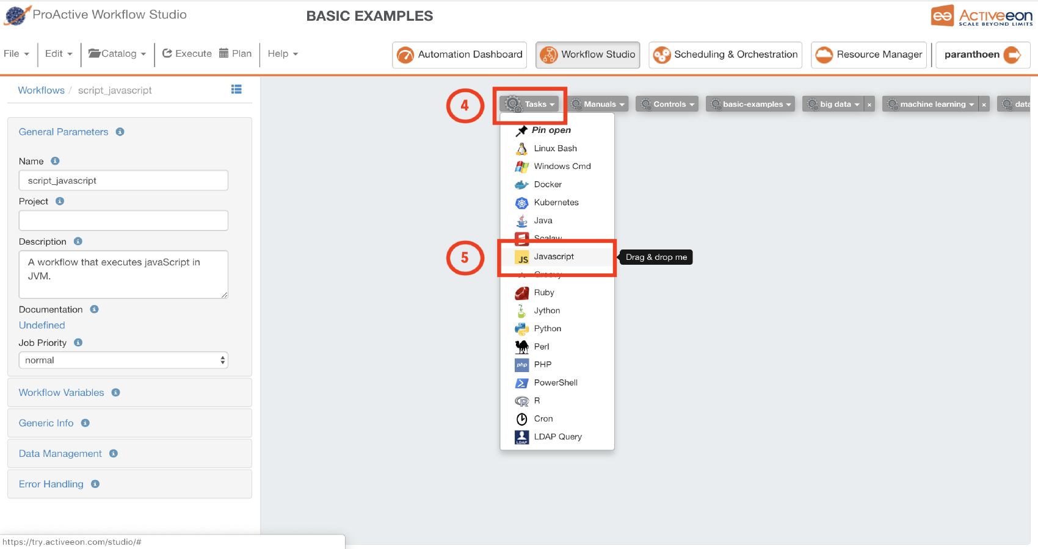Toggle the list view icon beside the script_javascript breadcrumb
This screenshot has height=549, width=1038.
point(236,90)
